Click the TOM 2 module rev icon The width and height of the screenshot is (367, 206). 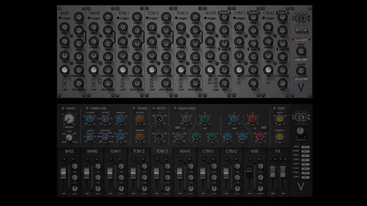151,80
